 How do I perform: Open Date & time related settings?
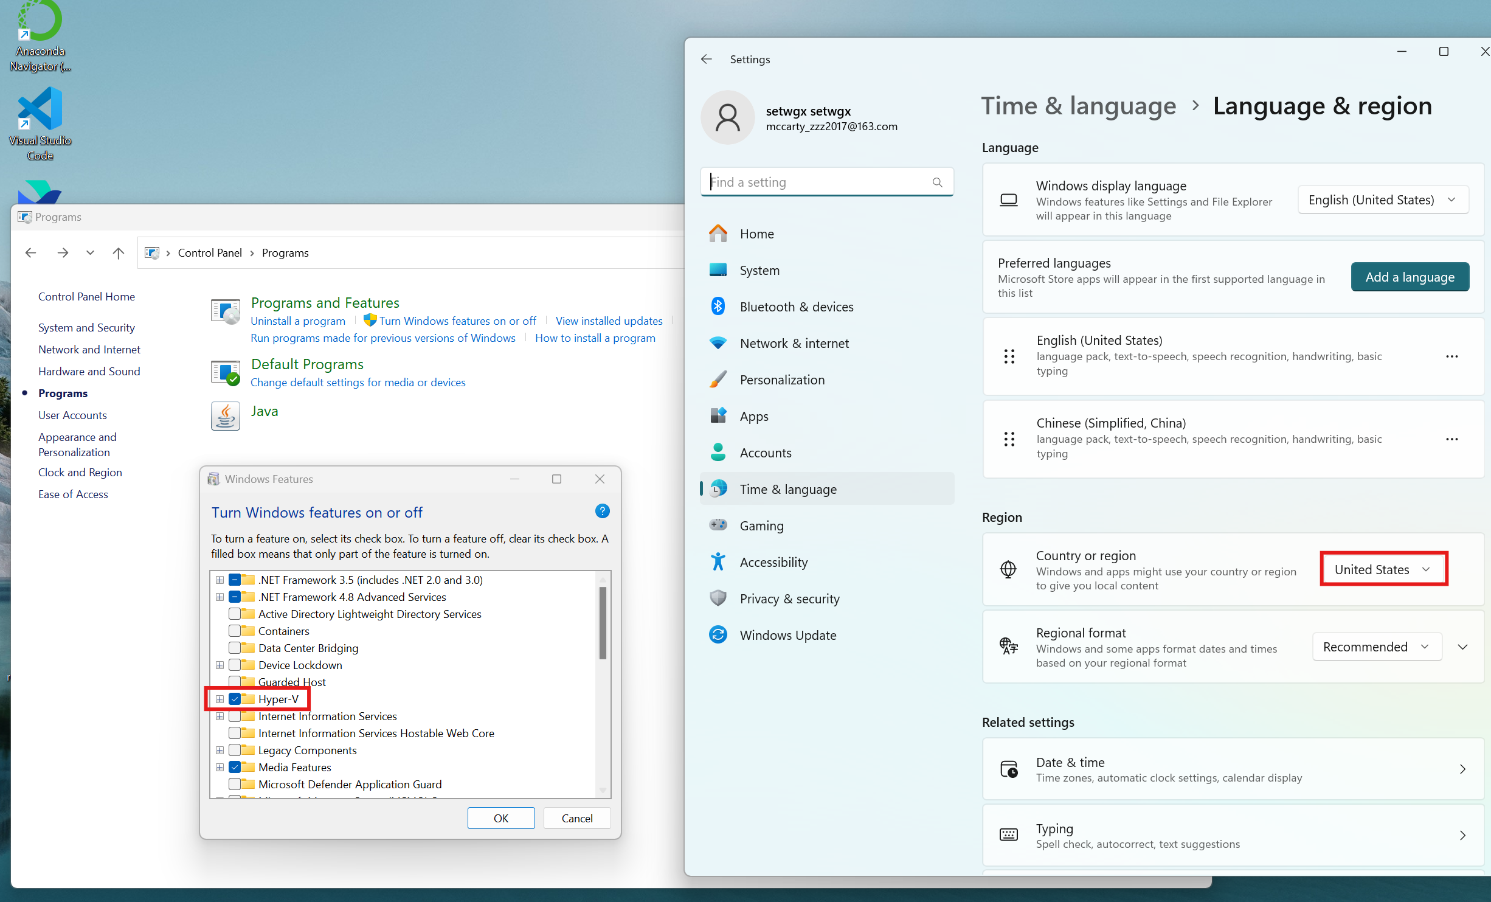[x=1233, y=769]
